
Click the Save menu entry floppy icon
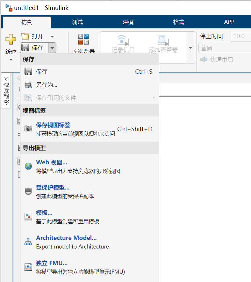pyautogui.click(x=28, y=71)
